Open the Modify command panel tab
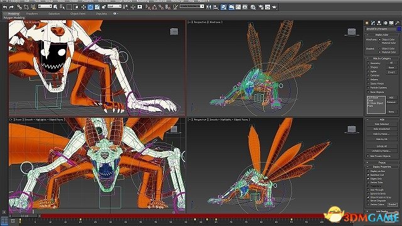 [373, 23]
